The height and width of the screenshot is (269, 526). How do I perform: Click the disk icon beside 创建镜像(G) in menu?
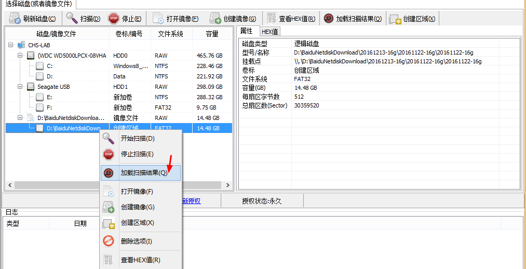(x=109, y=207)
